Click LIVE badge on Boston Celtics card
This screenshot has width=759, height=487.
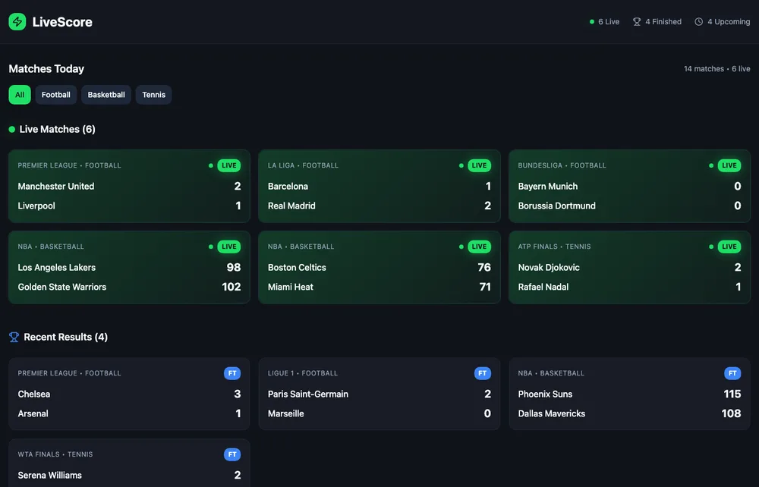[x=479, y=247]
